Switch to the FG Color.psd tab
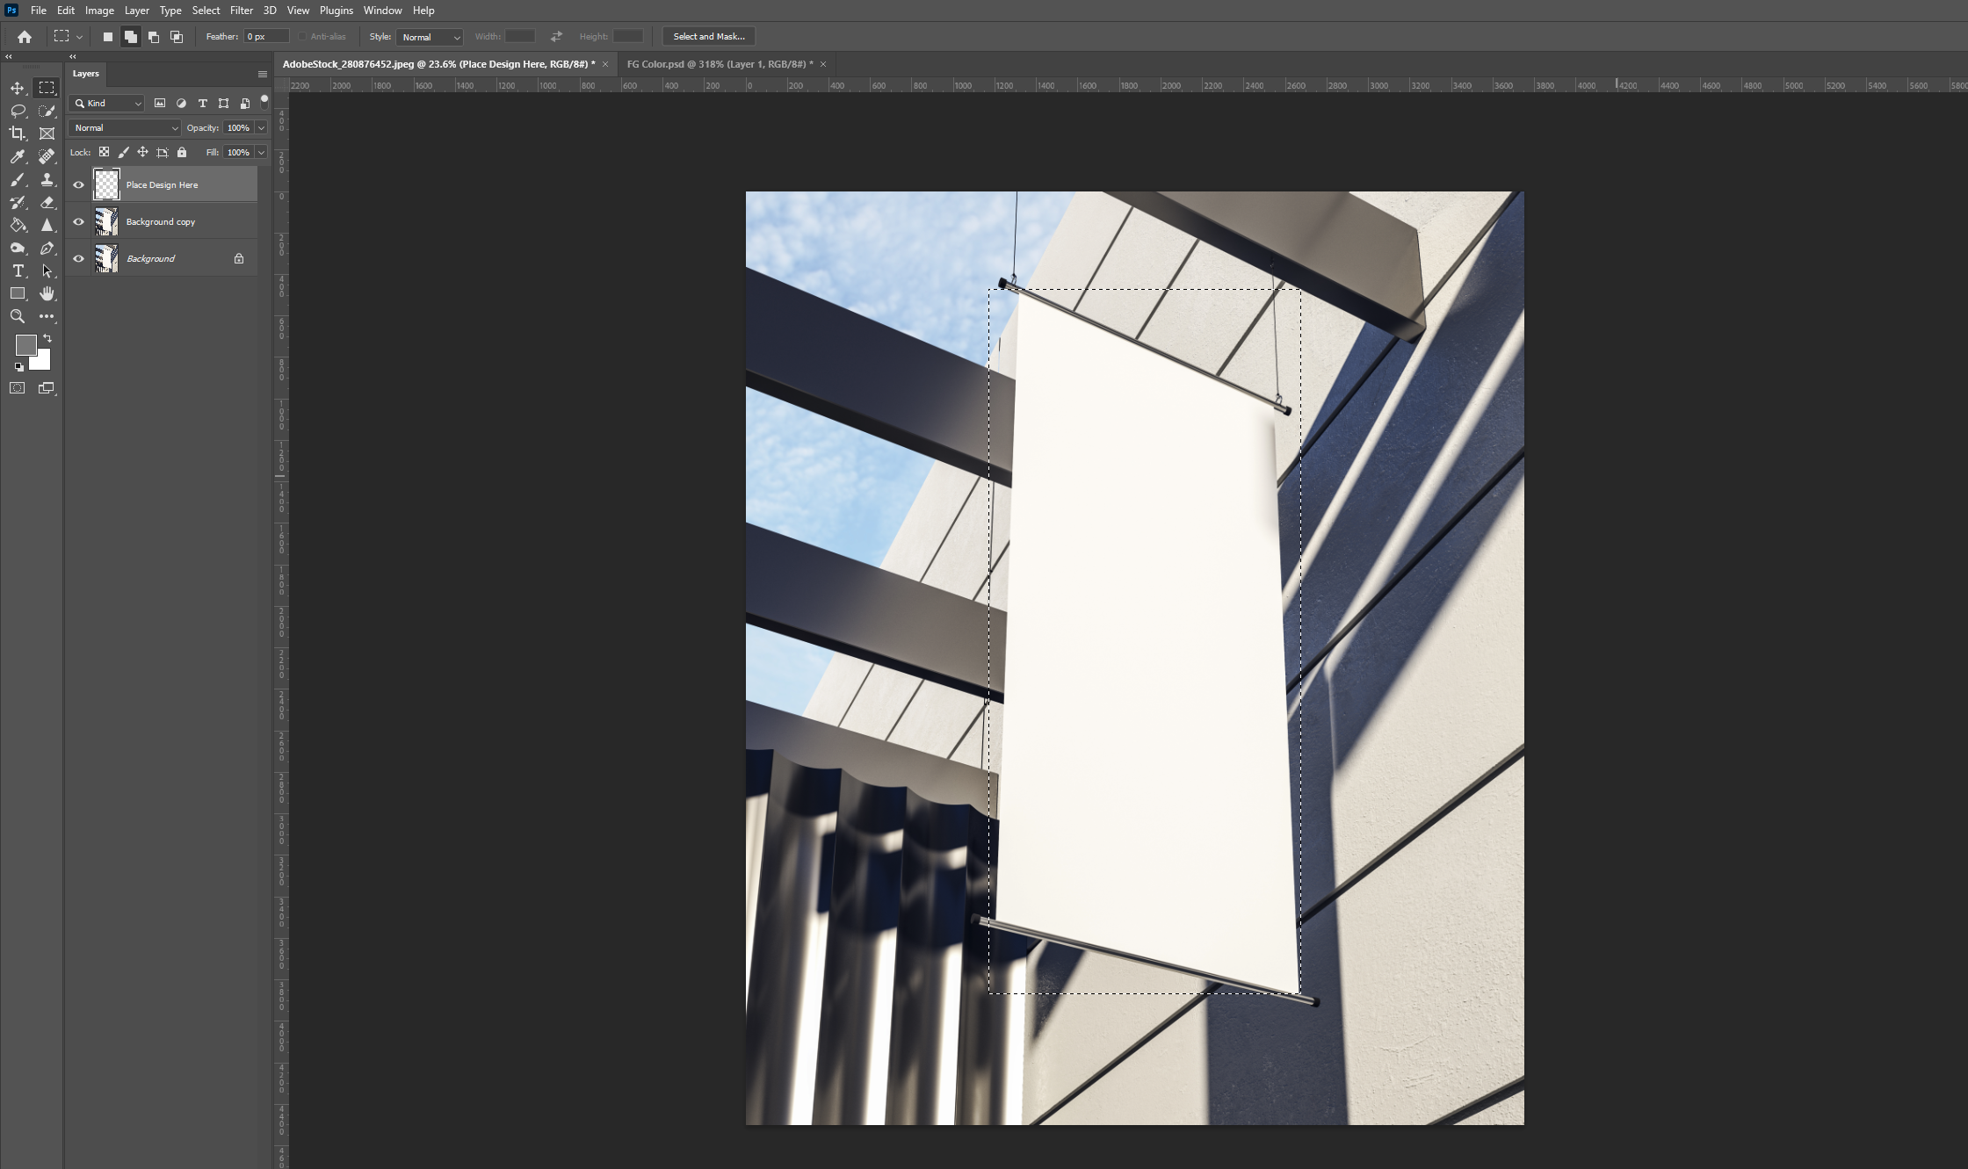This screenshot has width=1968, height=1169. [x=719, y=64]
